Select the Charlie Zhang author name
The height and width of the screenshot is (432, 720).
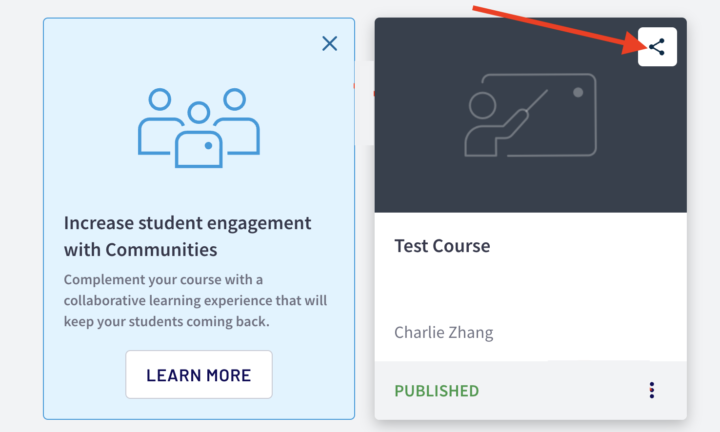[443, 333]
